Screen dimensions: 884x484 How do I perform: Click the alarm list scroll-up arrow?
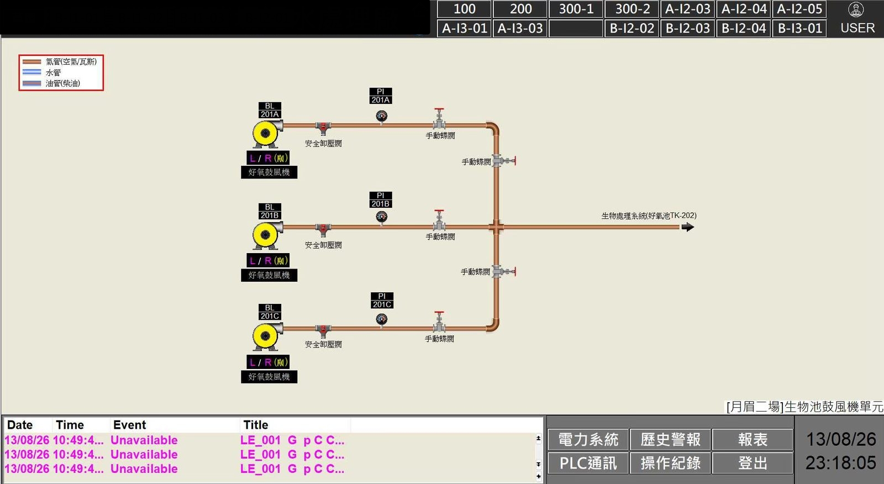click(539, 439)
